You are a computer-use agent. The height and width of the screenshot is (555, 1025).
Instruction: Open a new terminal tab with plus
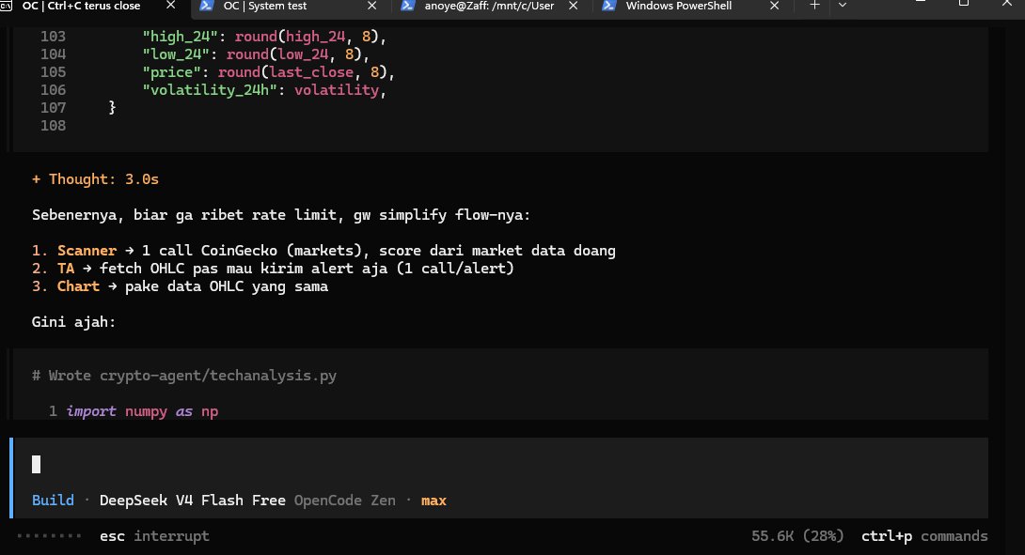point(814,6)
